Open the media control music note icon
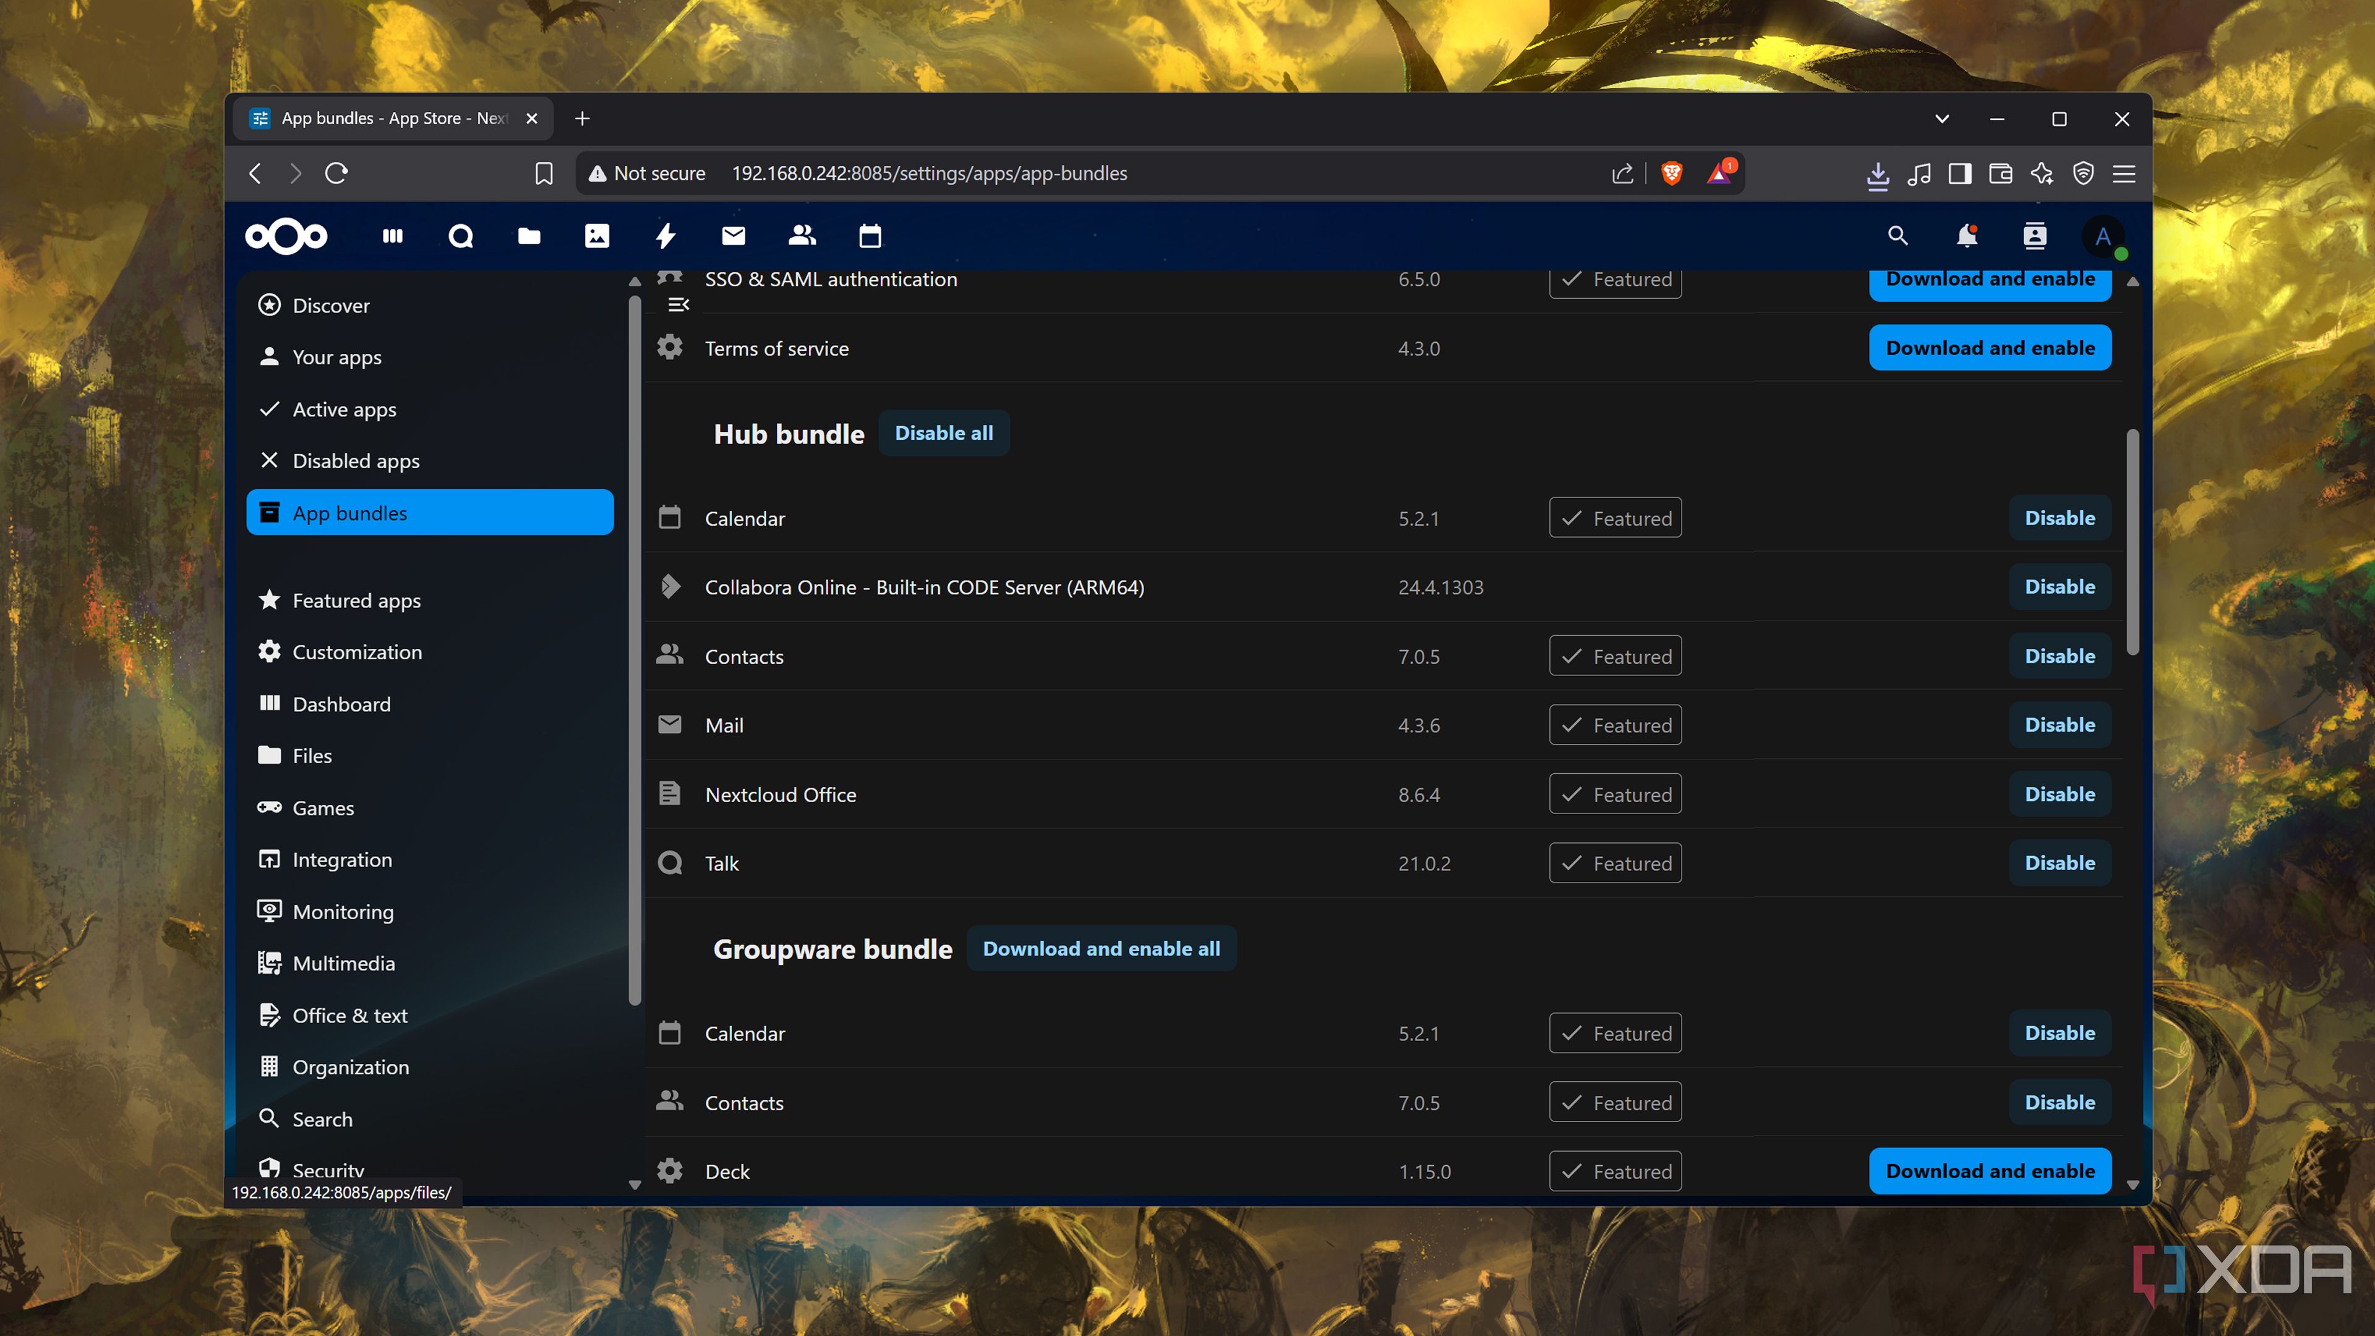The image size is (2375, 1336). click(1920, 173)
